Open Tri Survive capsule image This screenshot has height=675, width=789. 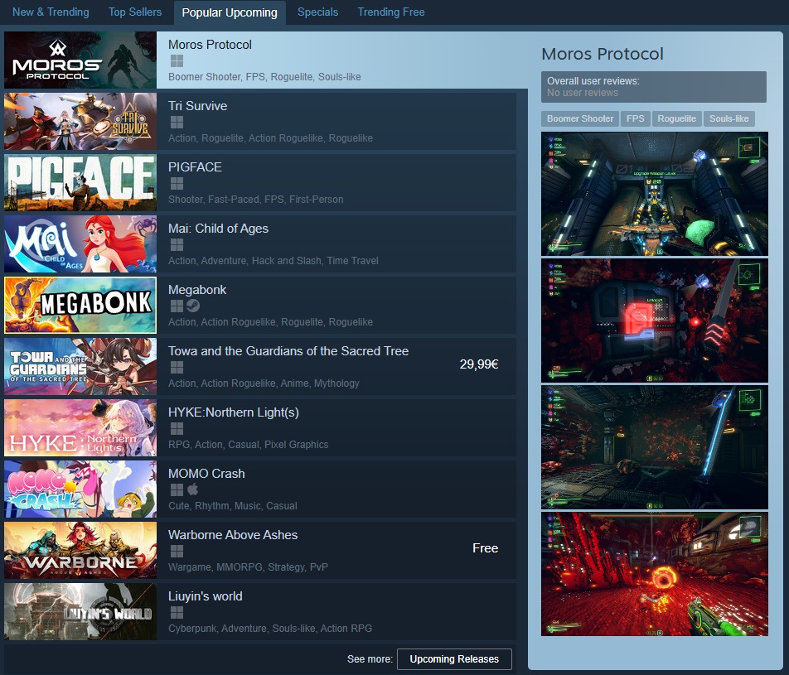click(80, 121)
